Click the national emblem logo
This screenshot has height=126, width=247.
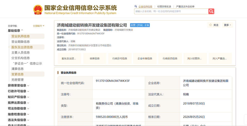38,10
